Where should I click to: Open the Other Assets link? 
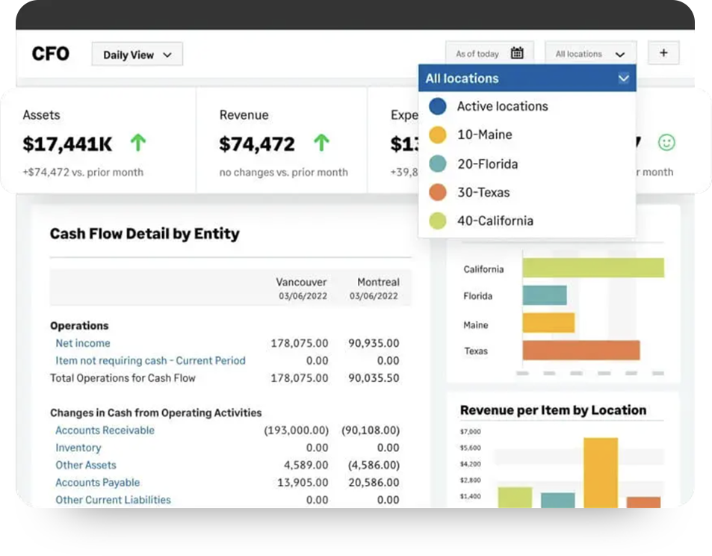tap(86, 465)
